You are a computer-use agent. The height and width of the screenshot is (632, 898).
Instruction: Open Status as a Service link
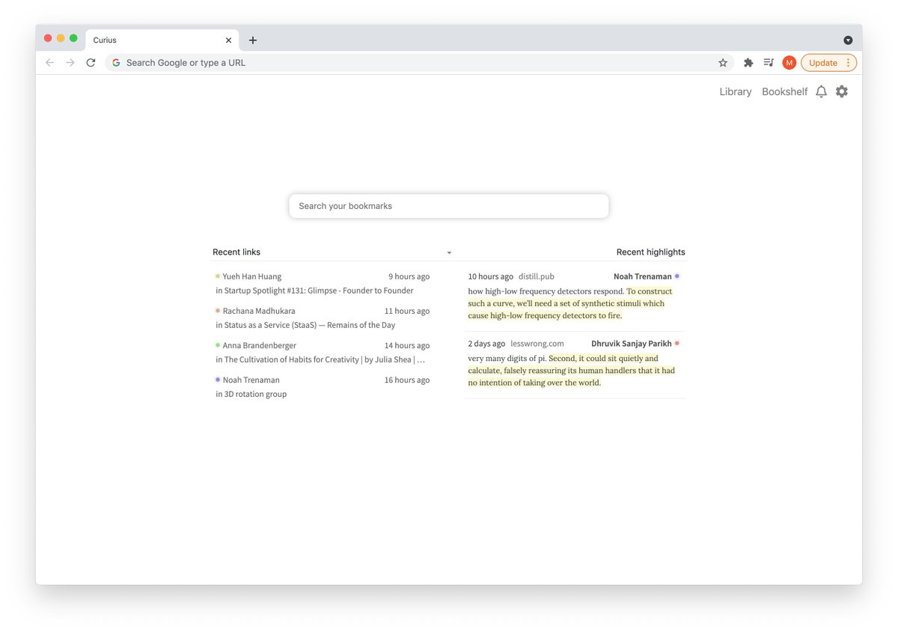[x=310, y=325]
